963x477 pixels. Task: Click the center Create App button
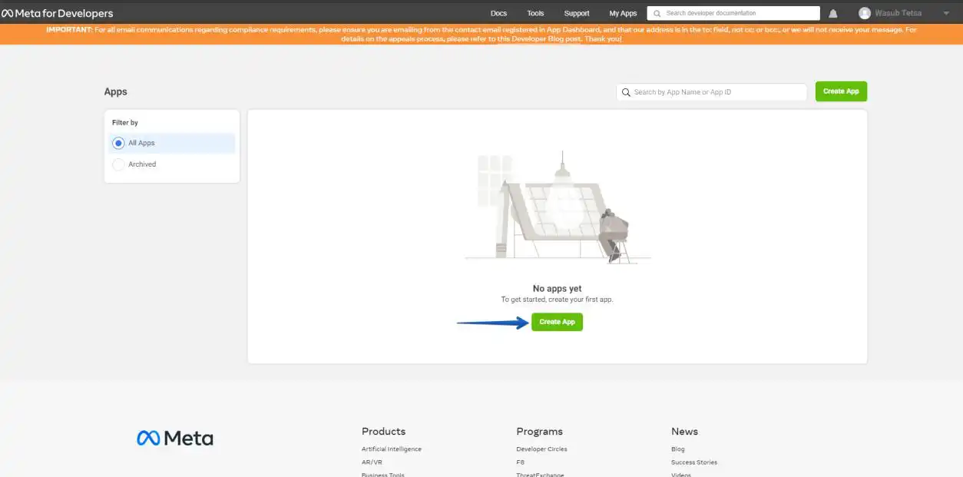[557, 322]
